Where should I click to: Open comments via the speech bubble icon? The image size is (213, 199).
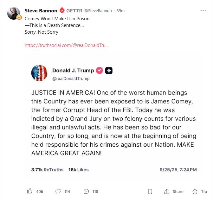click(86, 191)
